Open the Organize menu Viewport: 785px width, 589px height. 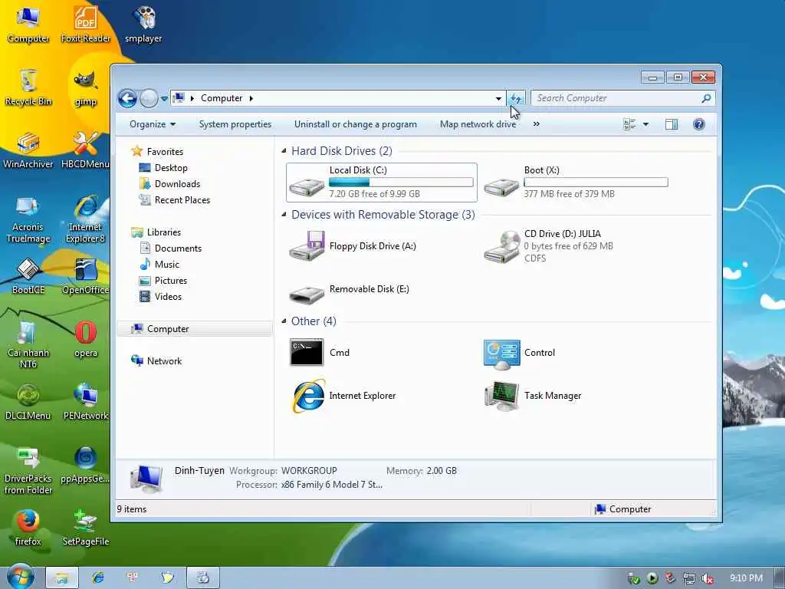[153, 124]
